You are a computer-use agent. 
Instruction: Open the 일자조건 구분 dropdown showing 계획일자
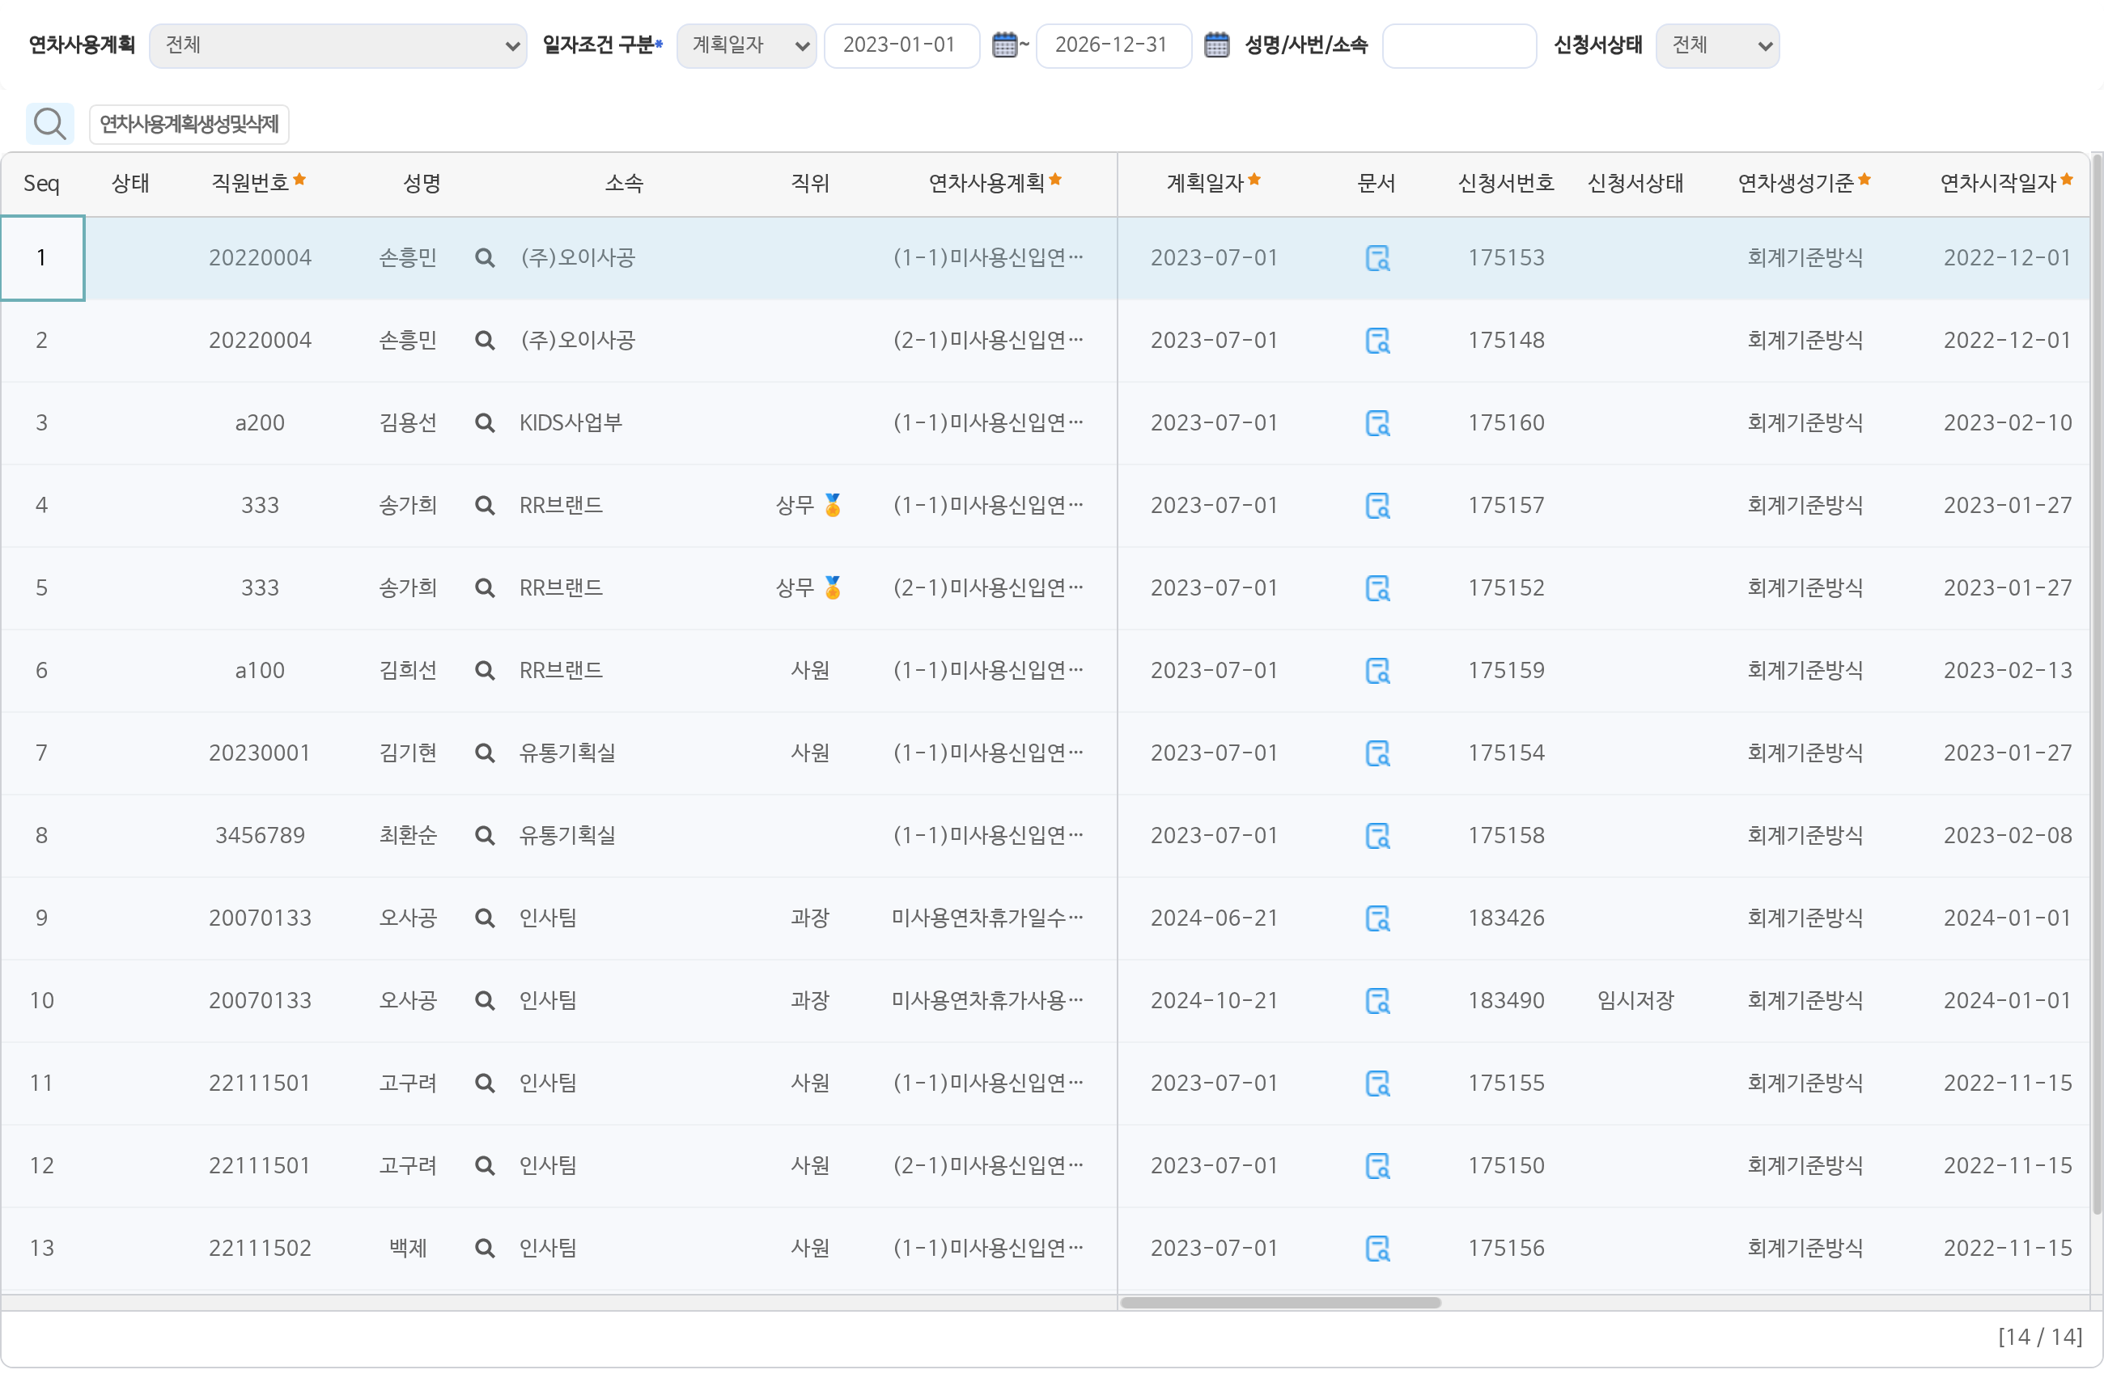pyautogui.click(x=746, y=45)
